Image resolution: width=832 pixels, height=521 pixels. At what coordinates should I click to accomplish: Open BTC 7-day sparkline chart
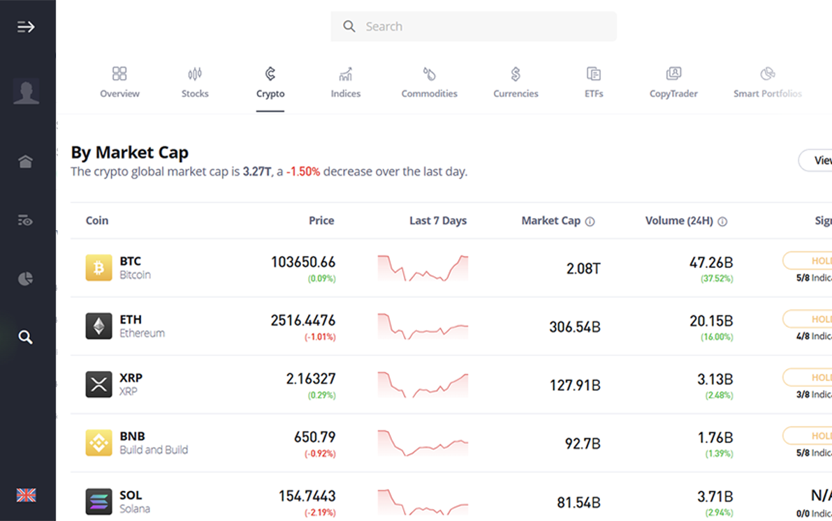[423, 268]
